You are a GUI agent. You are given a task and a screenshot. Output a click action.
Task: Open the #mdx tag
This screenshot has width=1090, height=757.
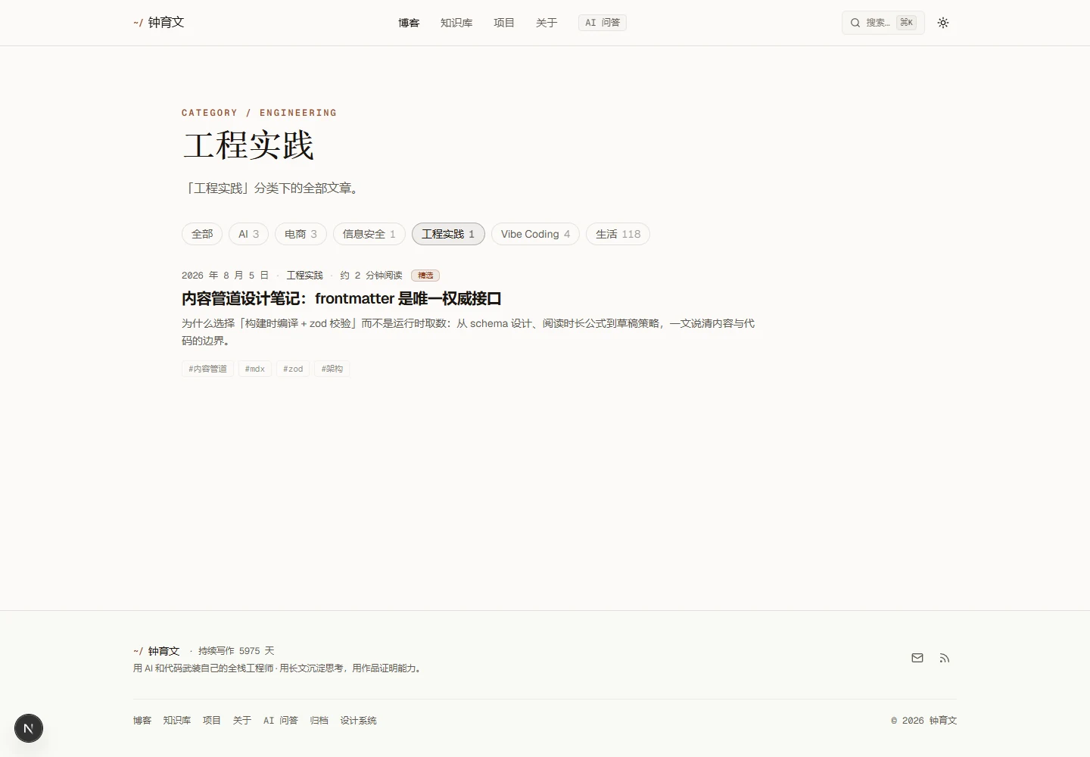(255, 369)
